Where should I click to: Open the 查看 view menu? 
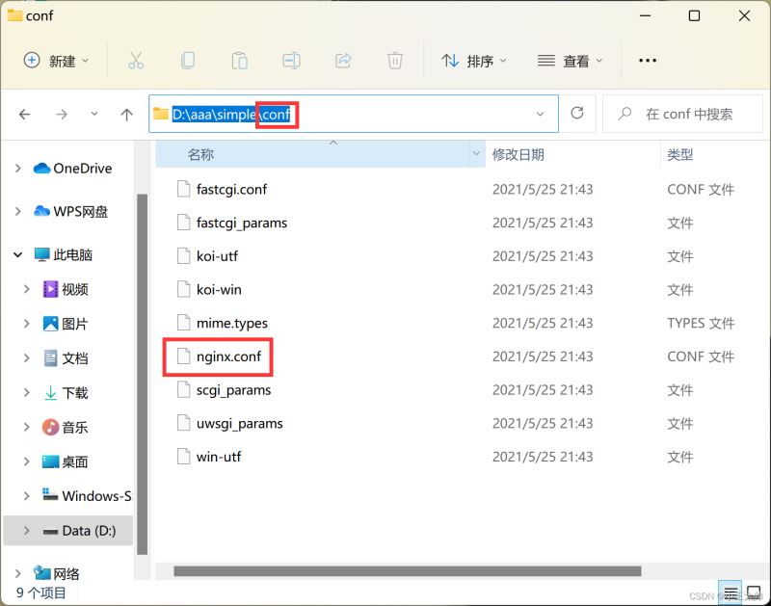point(570,61)
